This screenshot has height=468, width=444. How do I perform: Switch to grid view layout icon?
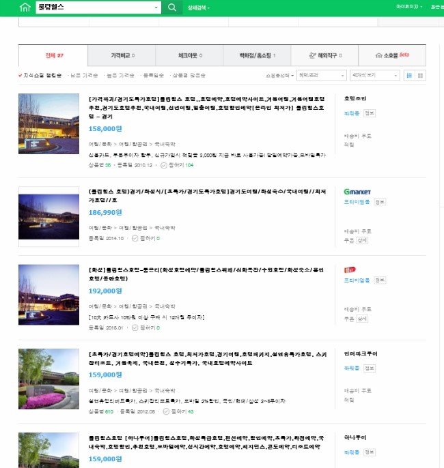(420, 76)
